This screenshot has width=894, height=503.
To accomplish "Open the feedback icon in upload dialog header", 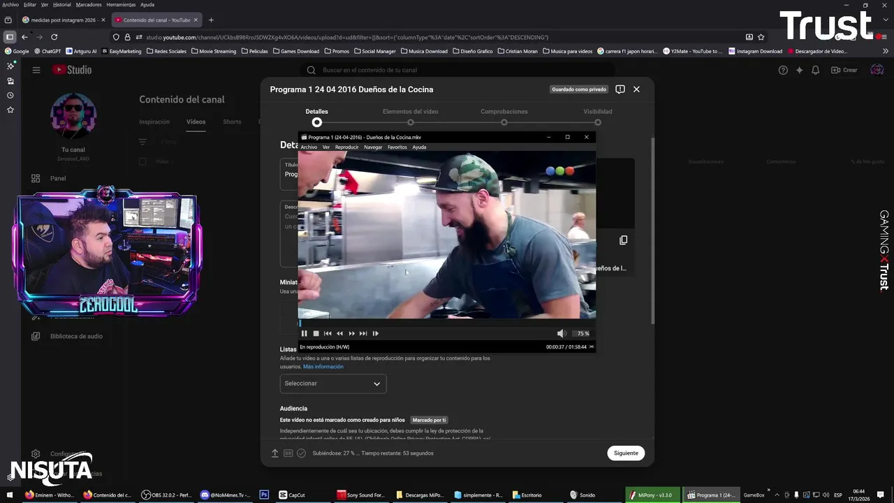I will point(620,89).
